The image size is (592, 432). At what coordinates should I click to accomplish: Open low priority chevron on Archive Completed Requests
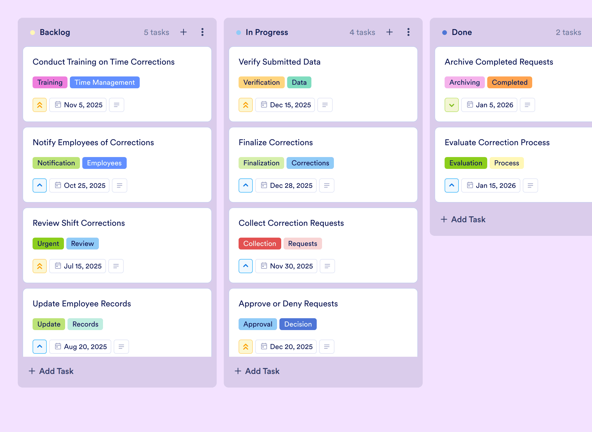[452, 105]
